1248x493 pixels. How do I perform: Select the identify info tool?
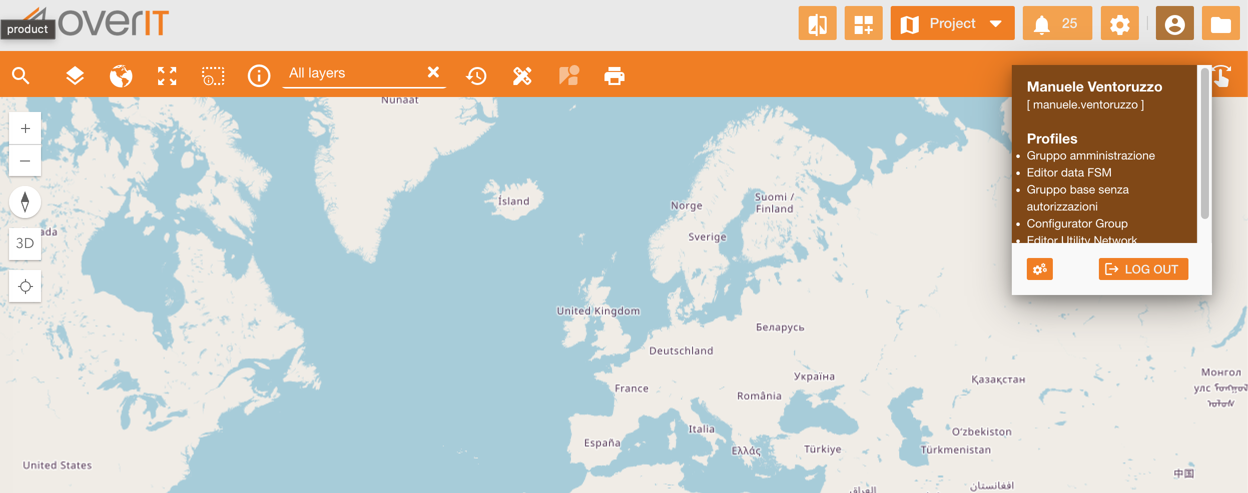(259, 76)
